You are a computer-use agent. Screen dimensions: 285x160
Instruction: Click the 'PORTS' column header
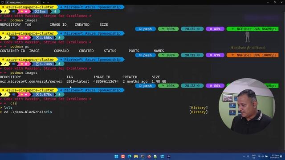[134, 51]
